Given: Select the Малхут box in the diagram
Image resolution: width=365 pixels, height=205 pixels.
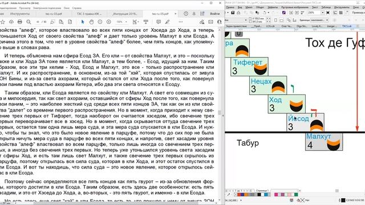Looking at the screenshot, I should [x=324, y=142].
